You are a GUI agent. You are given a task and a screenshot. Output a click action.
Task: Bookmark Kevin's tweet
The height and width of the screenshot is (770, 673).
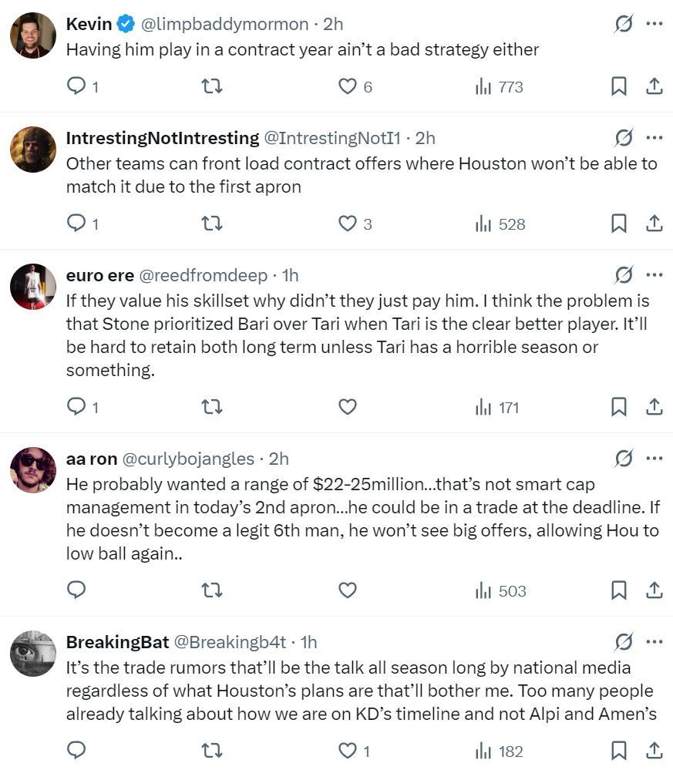click(618, 86)
